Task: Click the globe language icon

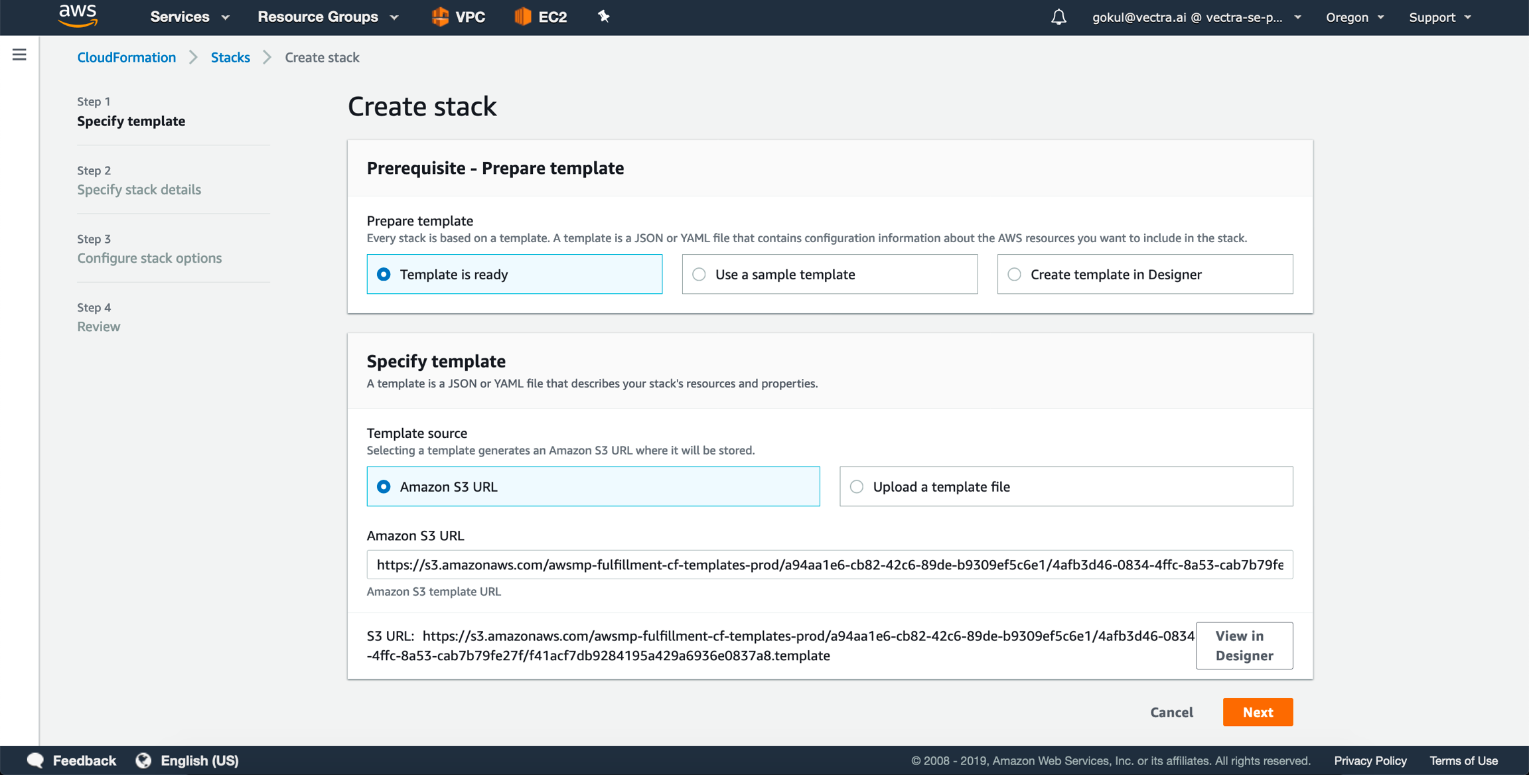Action: click(x=143, y=760)
